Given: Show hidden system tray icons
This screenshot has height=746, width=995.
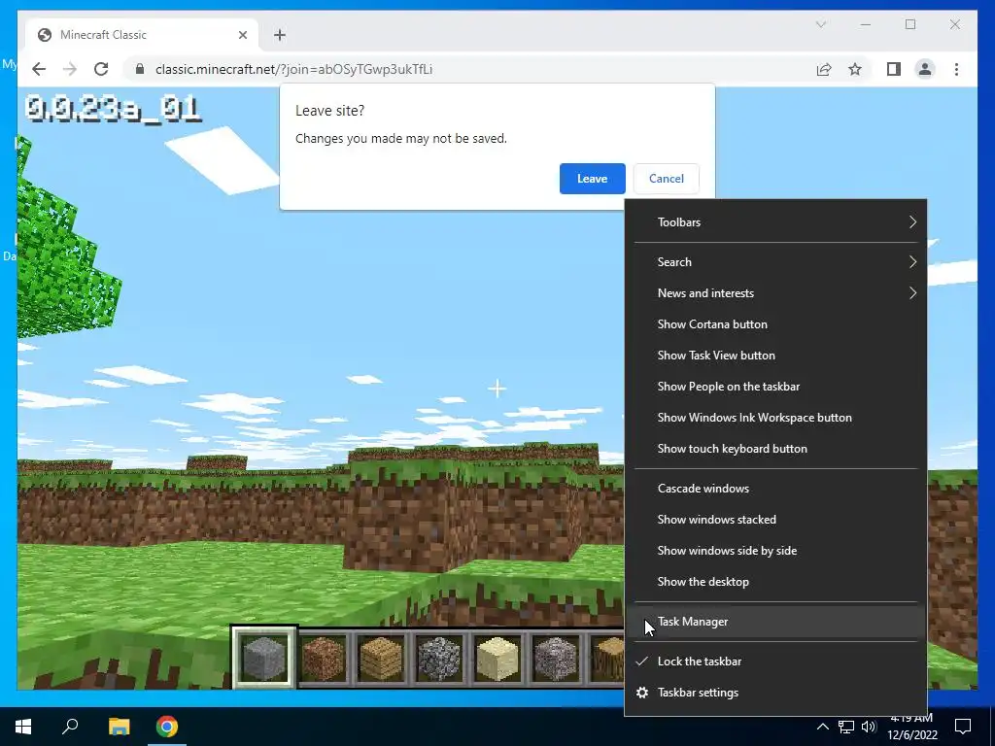Looking at the screenshot, I should click(822, 727).
